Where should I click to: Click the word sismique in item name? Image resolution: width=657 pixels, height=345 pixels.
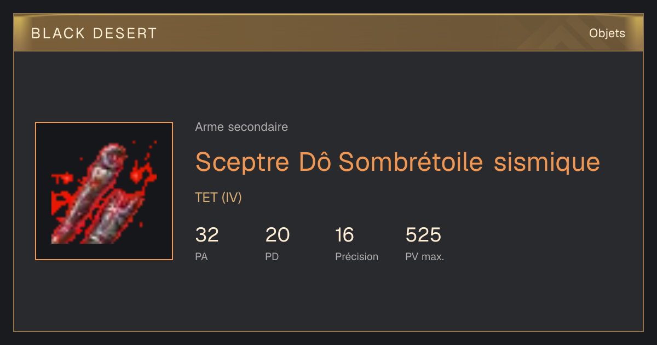(547, 162)
